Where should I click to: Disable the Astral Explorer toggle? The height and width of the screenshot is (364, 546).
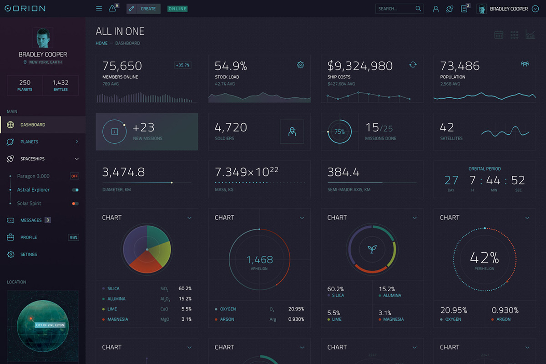click(75, 190)
